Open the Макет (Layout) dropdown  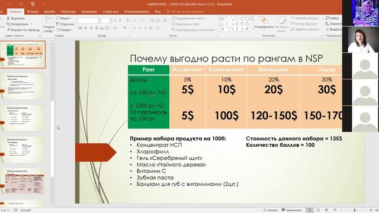(64, 18)
